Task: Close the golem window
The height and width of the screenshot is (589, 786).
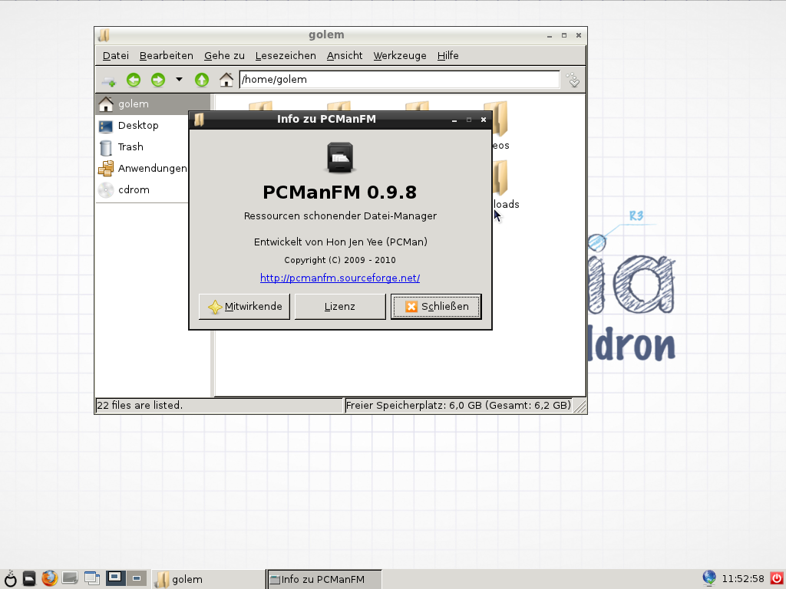Action: coord(579,35)
